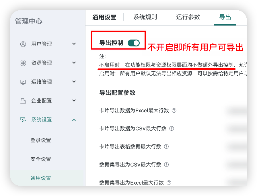Toggle the 导出控制 switch
The width and height of the screenshot is (257, 196).
pyautogui.click(x=134, y=43)
